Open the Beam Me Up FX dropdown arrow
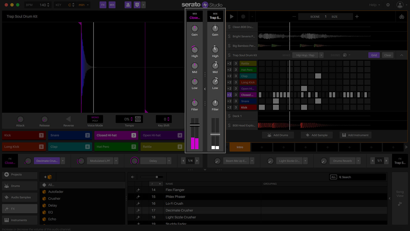Viewport: 410px width, 231px height. tap(252, 161)
